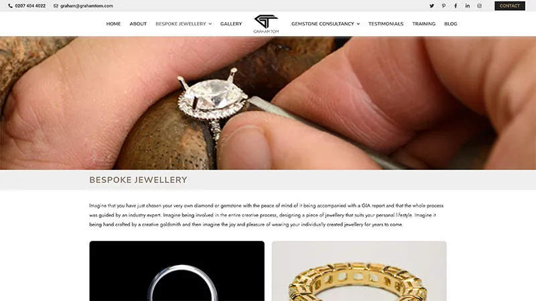Open the Blog link
Image resolution: width=536 pixels, height=301 pixels.
point(450,24)
